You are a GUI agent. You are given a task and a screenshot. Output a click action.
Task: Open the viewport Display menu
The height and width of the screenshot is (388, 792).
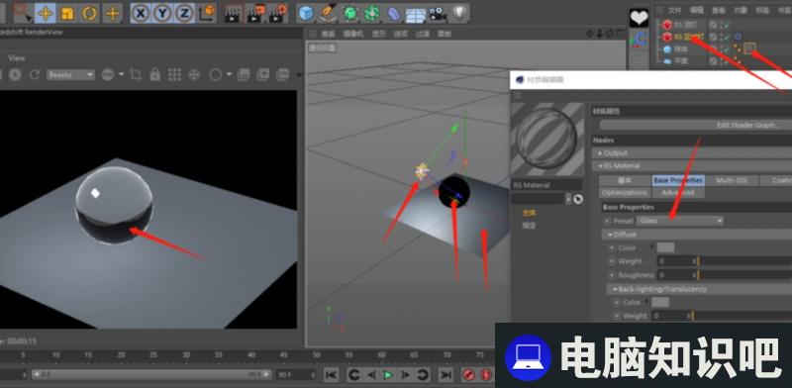point(378,34)
